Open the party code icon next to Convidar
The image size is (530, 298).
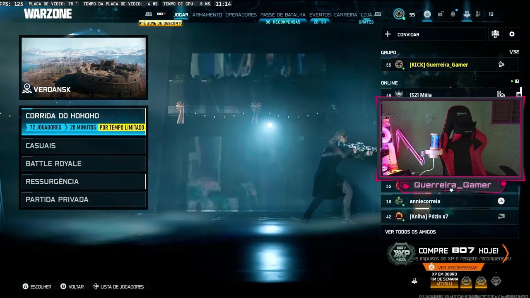click(495, 34)
